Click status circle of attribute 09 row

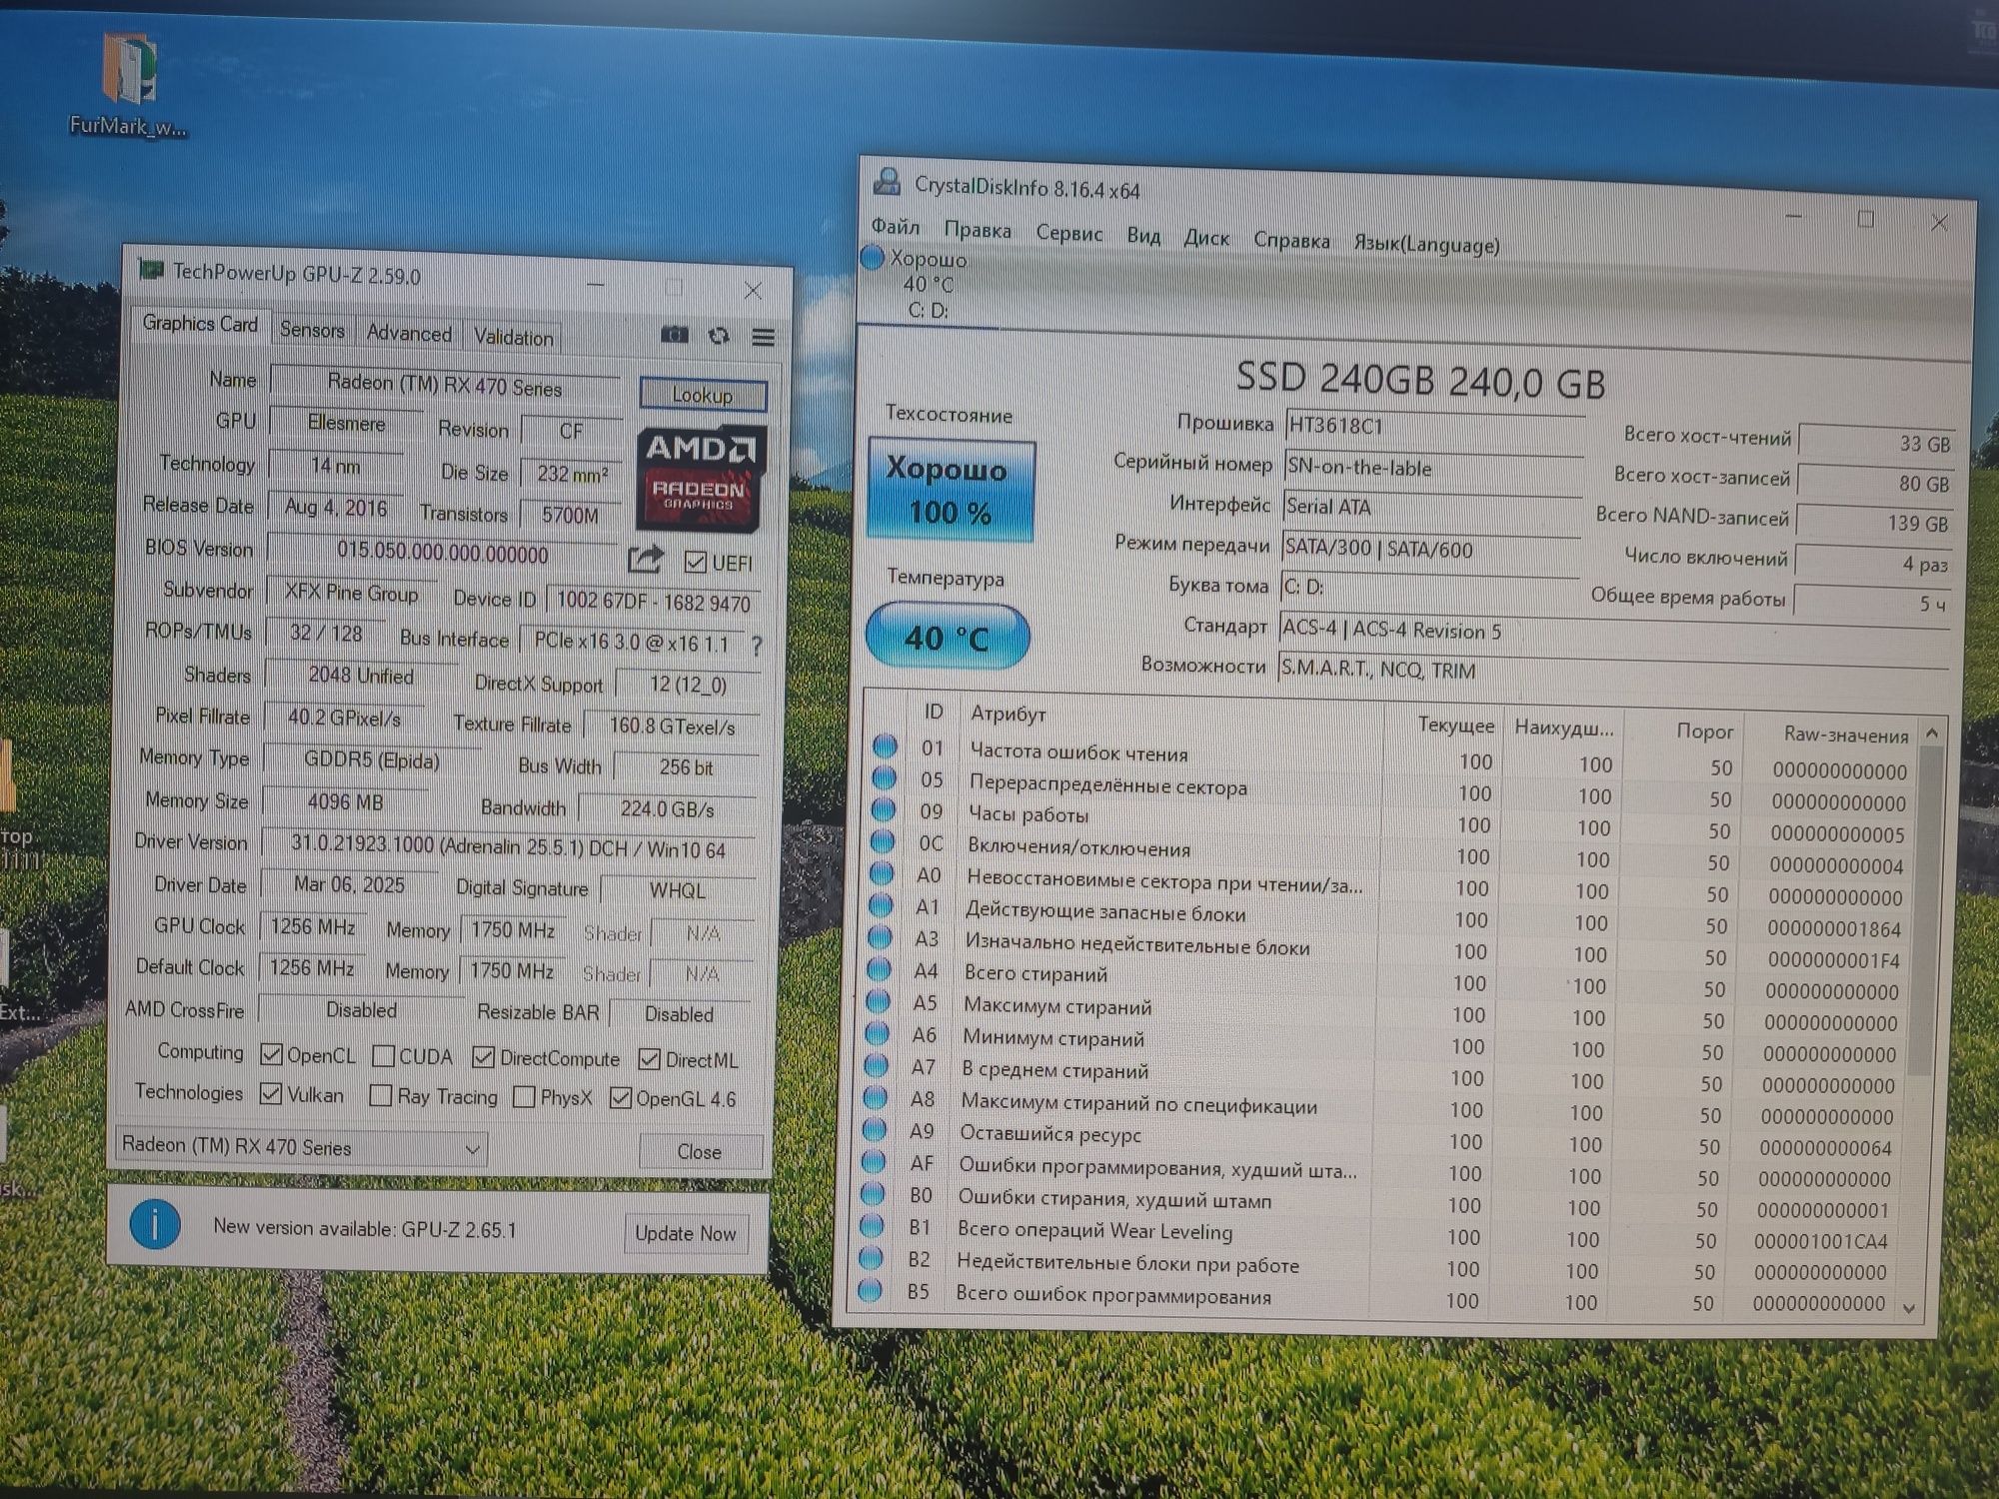coord(884,808)
